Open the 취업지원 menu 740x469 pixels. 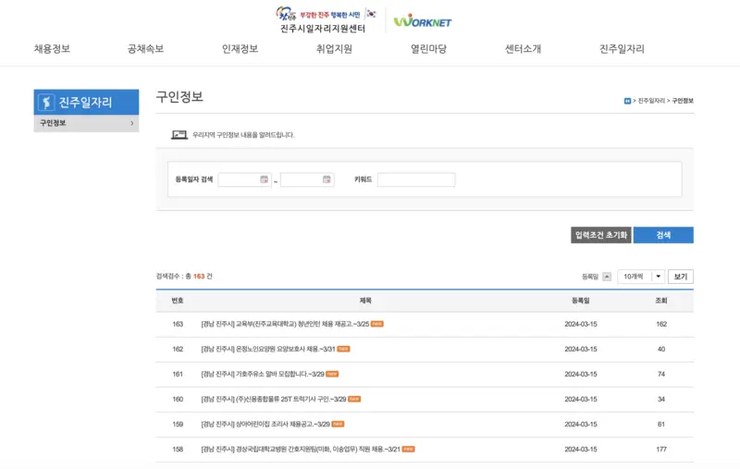[x=334, y=49]
